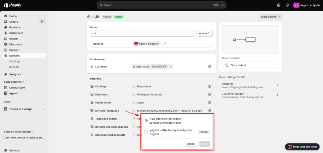Open the Active status dropdown
The height and width of the screenshot is (153, 323).
click(204, 33)
